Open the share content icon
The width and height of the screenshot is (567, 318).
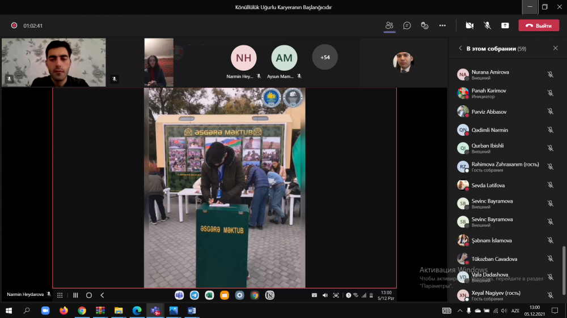(x=505, y=25)
